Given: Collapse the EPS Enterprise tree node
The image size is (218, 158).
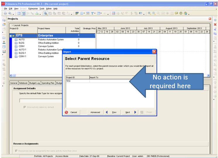Looking at the screenshot, I should coord(11,36).
